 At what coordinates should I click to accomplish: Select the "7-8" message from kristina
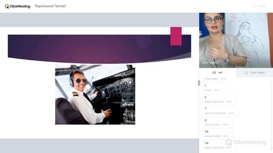pyautogui.click(x=218, y=134)
